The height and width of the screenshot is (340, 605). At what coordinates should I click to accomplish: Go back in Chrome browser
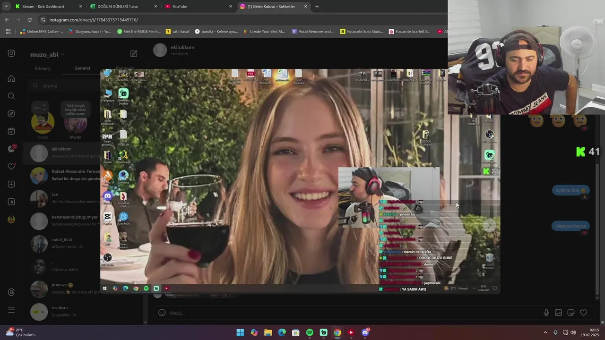coord(7,20)
